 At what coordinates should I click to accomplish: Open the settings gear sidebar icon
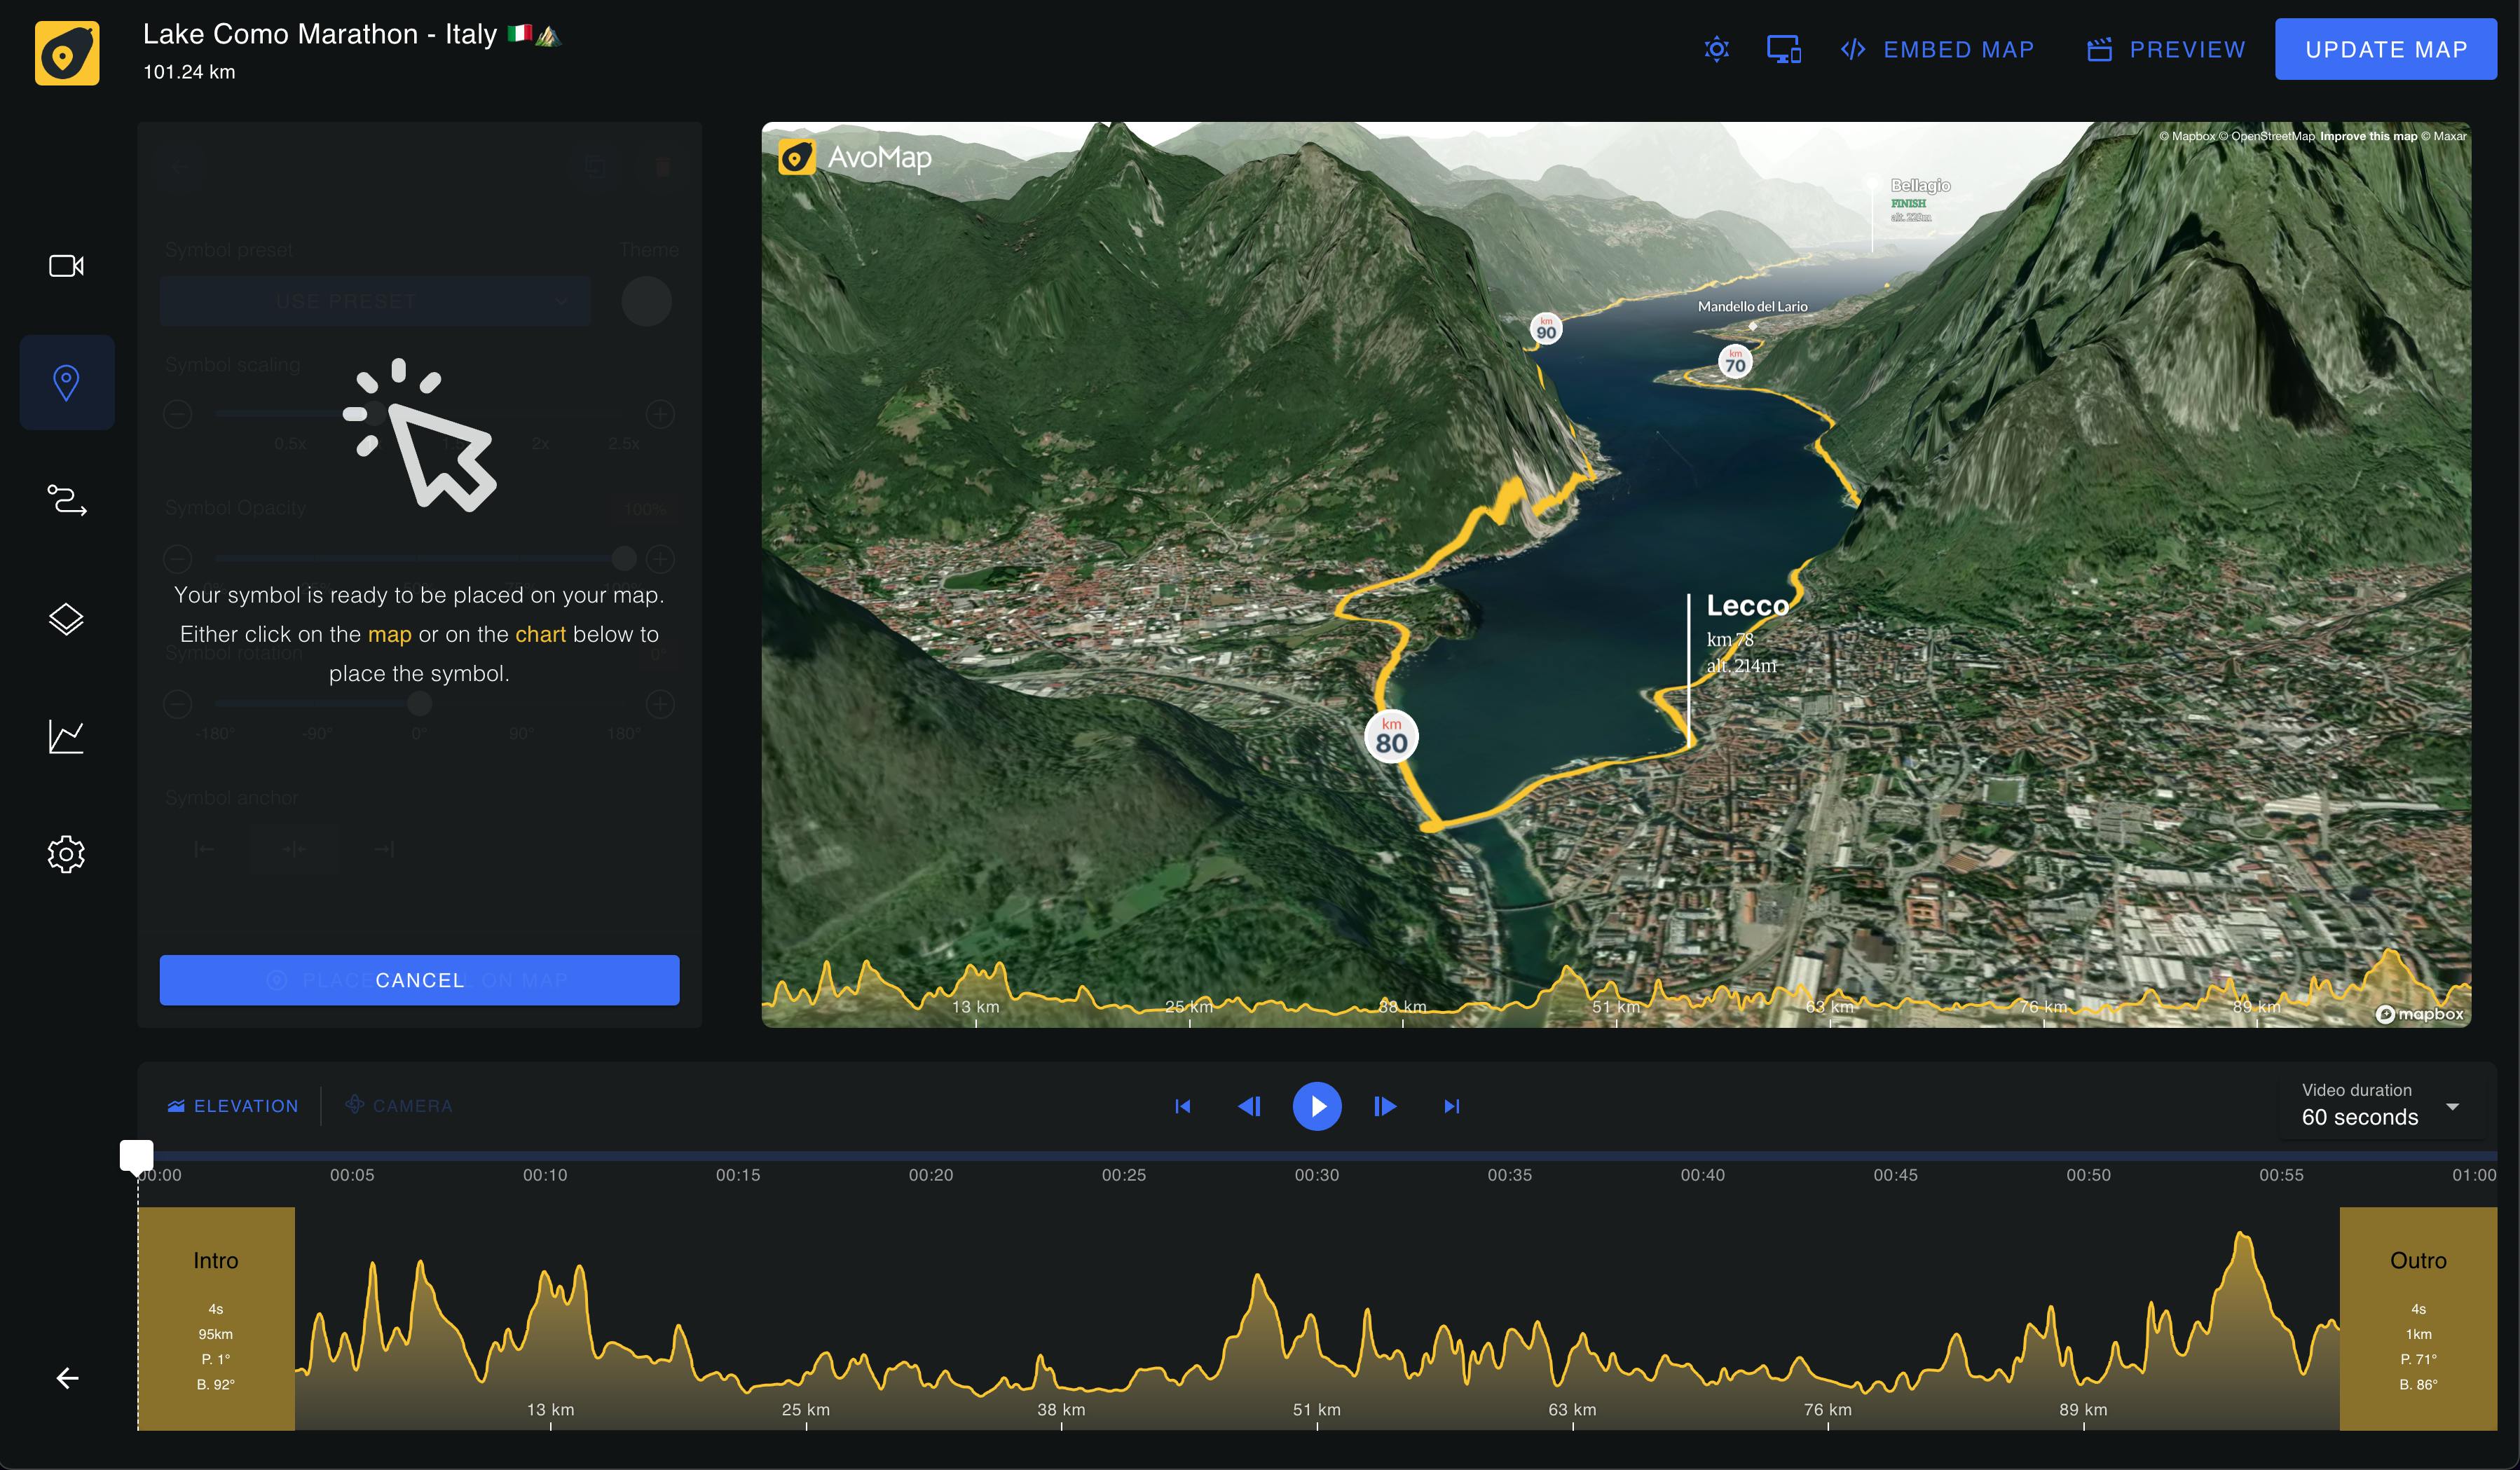click(x=66, y=854)
